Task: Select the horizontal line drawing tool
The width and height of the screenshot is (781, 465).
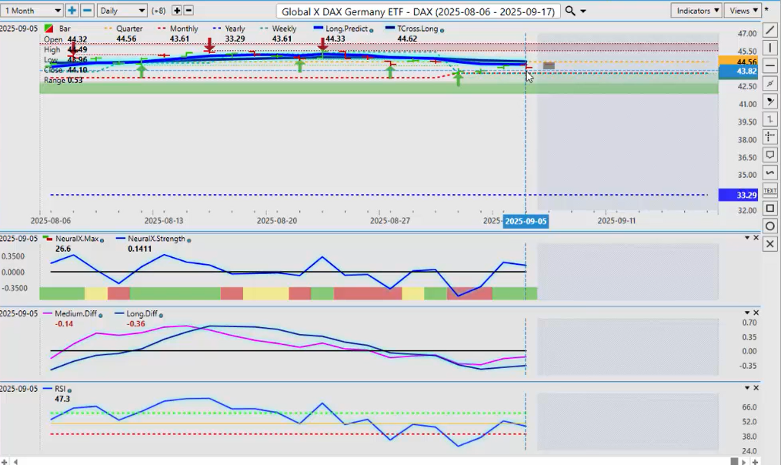Action: click(770, 65)
